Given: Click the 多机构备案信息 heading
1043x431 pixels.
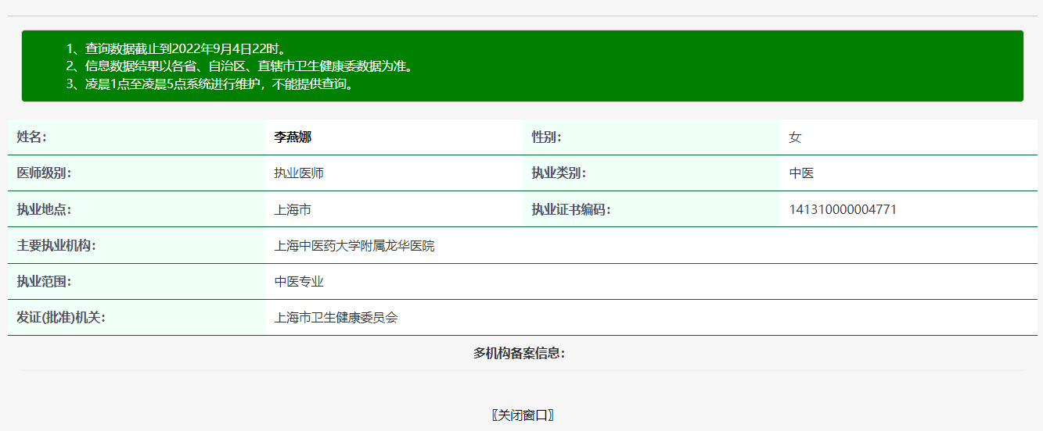Looking at the screenshot, I should 519,353.
